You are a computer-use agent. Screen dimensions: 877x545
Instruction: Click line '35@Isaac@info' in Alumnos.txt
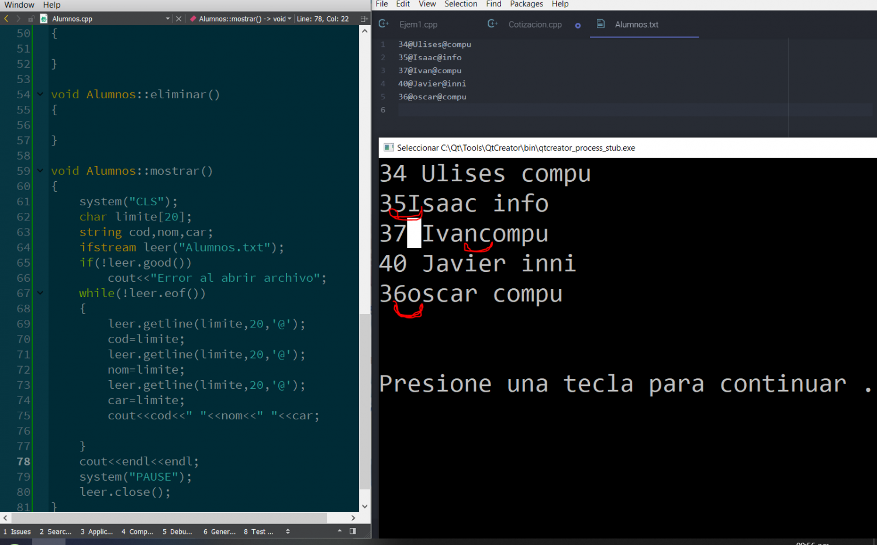[x=430, y=57]
